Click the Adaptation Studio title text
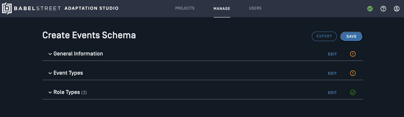Screen dimensions: 404x117 pyautogui.click(x=92, y=8)
